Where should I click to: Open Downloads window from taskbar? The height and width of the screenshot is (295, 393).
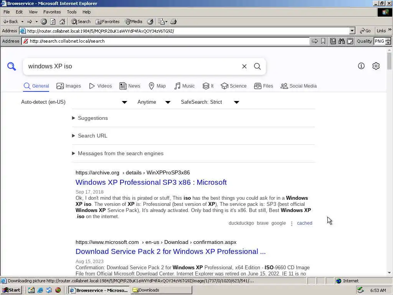click(x=161, y=290)
